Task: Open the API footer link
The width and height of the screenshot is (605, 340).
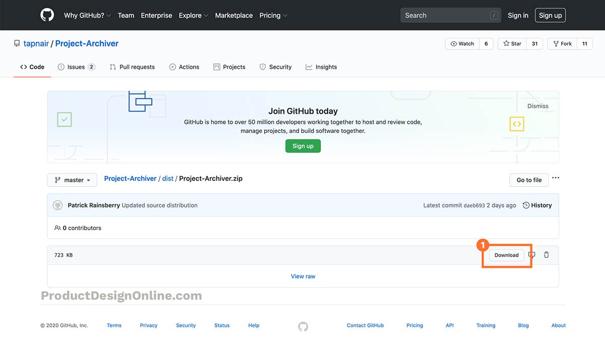Action: pyautogui.click(x=450, y=325)
